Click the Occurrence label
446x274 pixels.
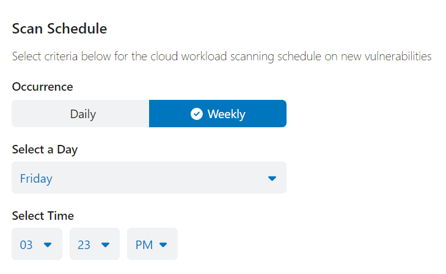[42, 86]
